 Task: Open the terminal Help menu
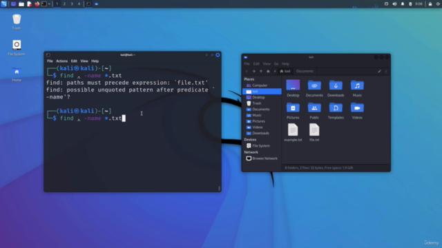(x=95, y=61)
